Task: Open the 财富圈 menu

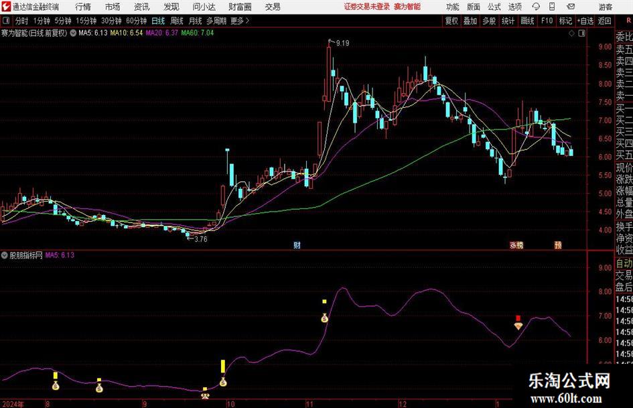Action: click(240, 7)
